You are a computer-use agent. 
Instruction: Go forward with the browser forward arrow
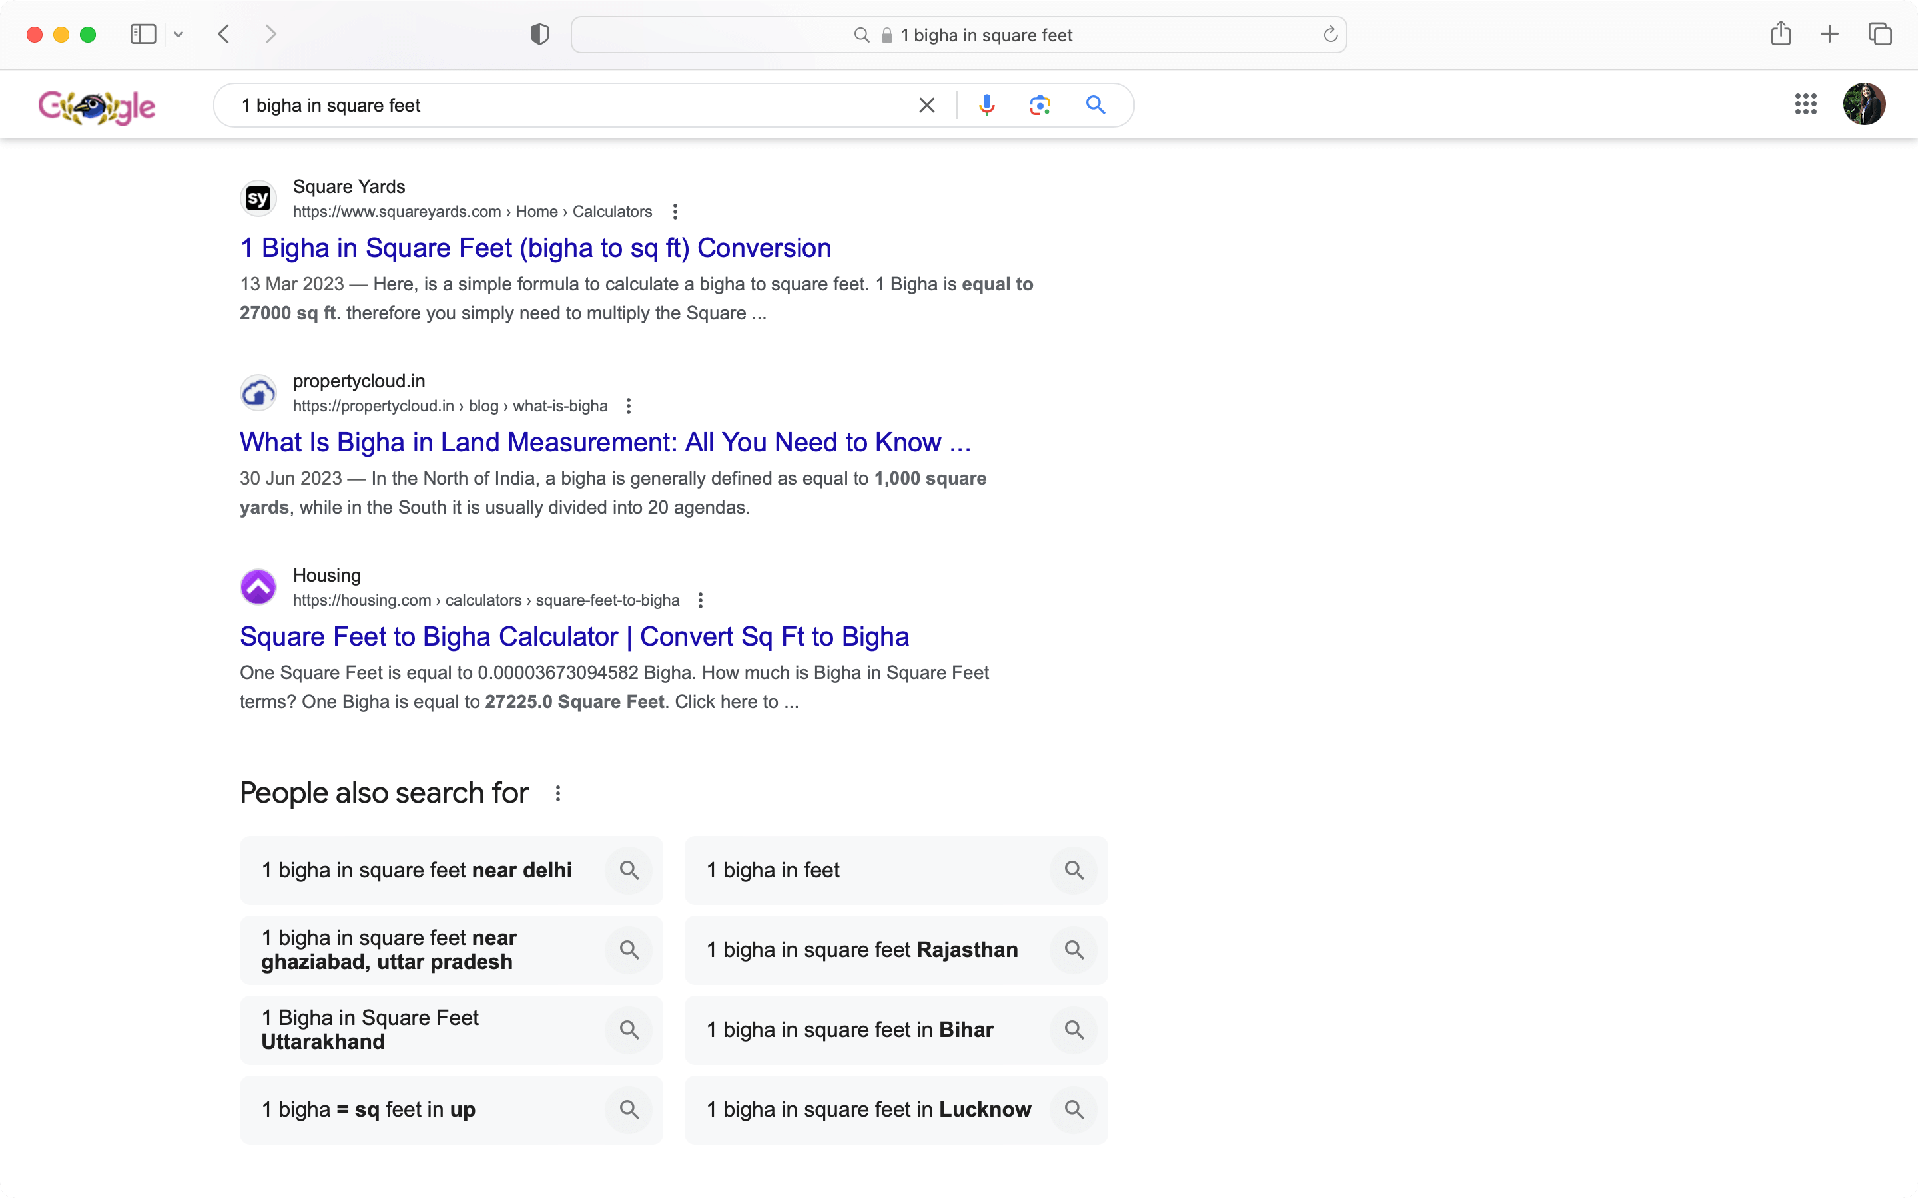(270, 34)
